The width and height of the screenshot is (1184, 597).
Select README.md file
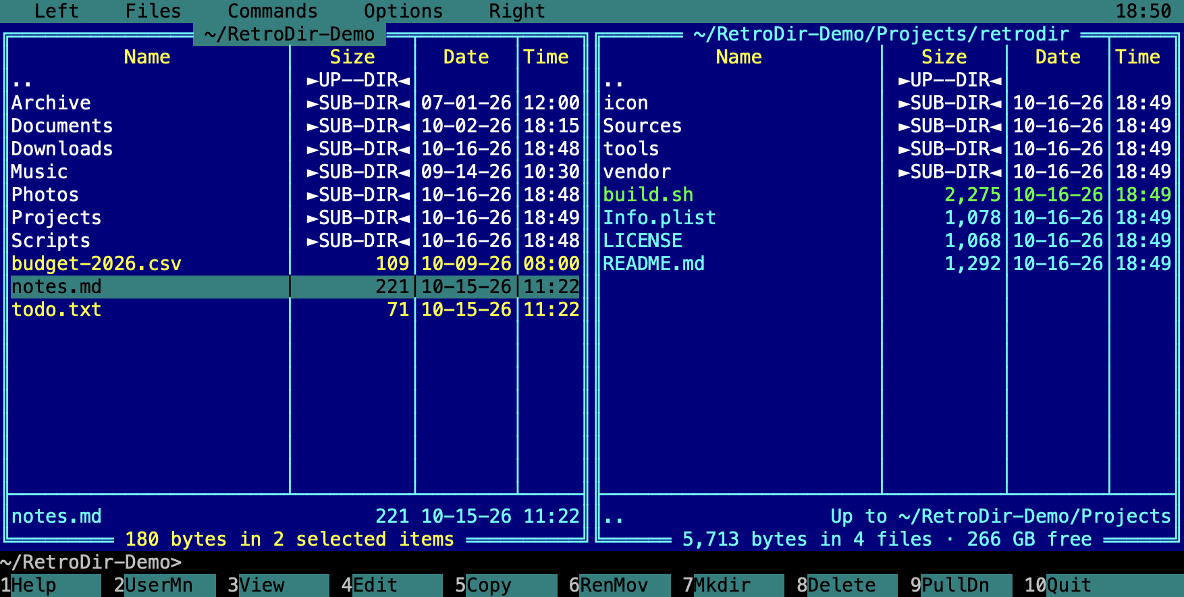(x=887, y=263)
